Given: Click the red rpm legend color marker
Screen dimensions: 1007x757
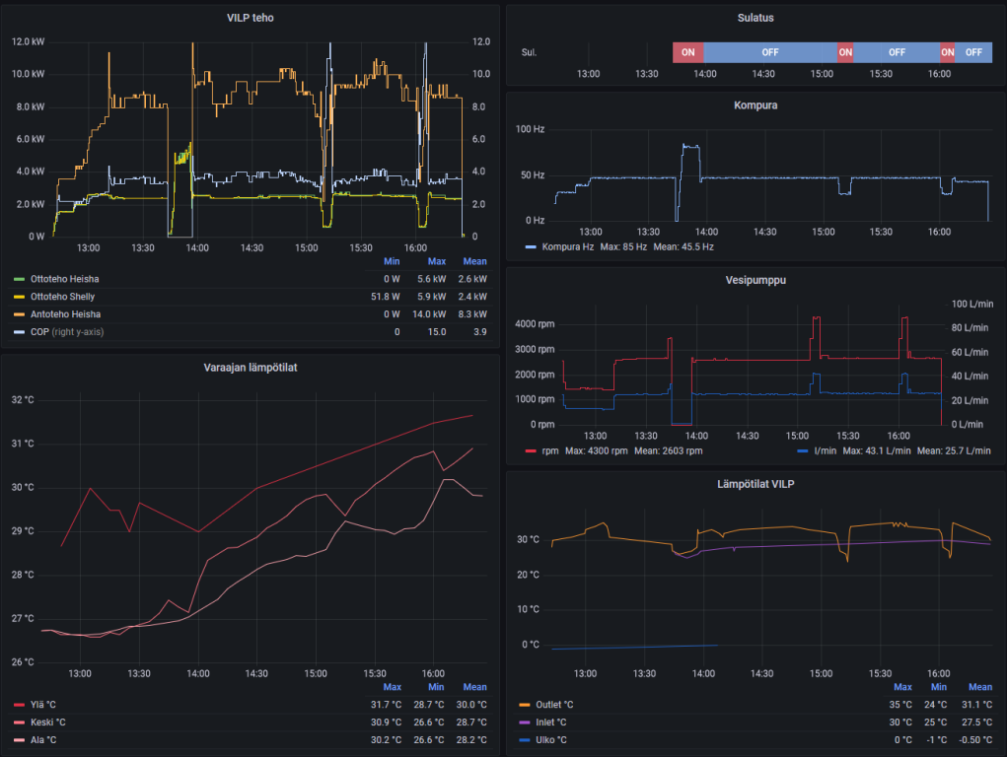Looking at the screenshot, I should click(x=531, y=451).
